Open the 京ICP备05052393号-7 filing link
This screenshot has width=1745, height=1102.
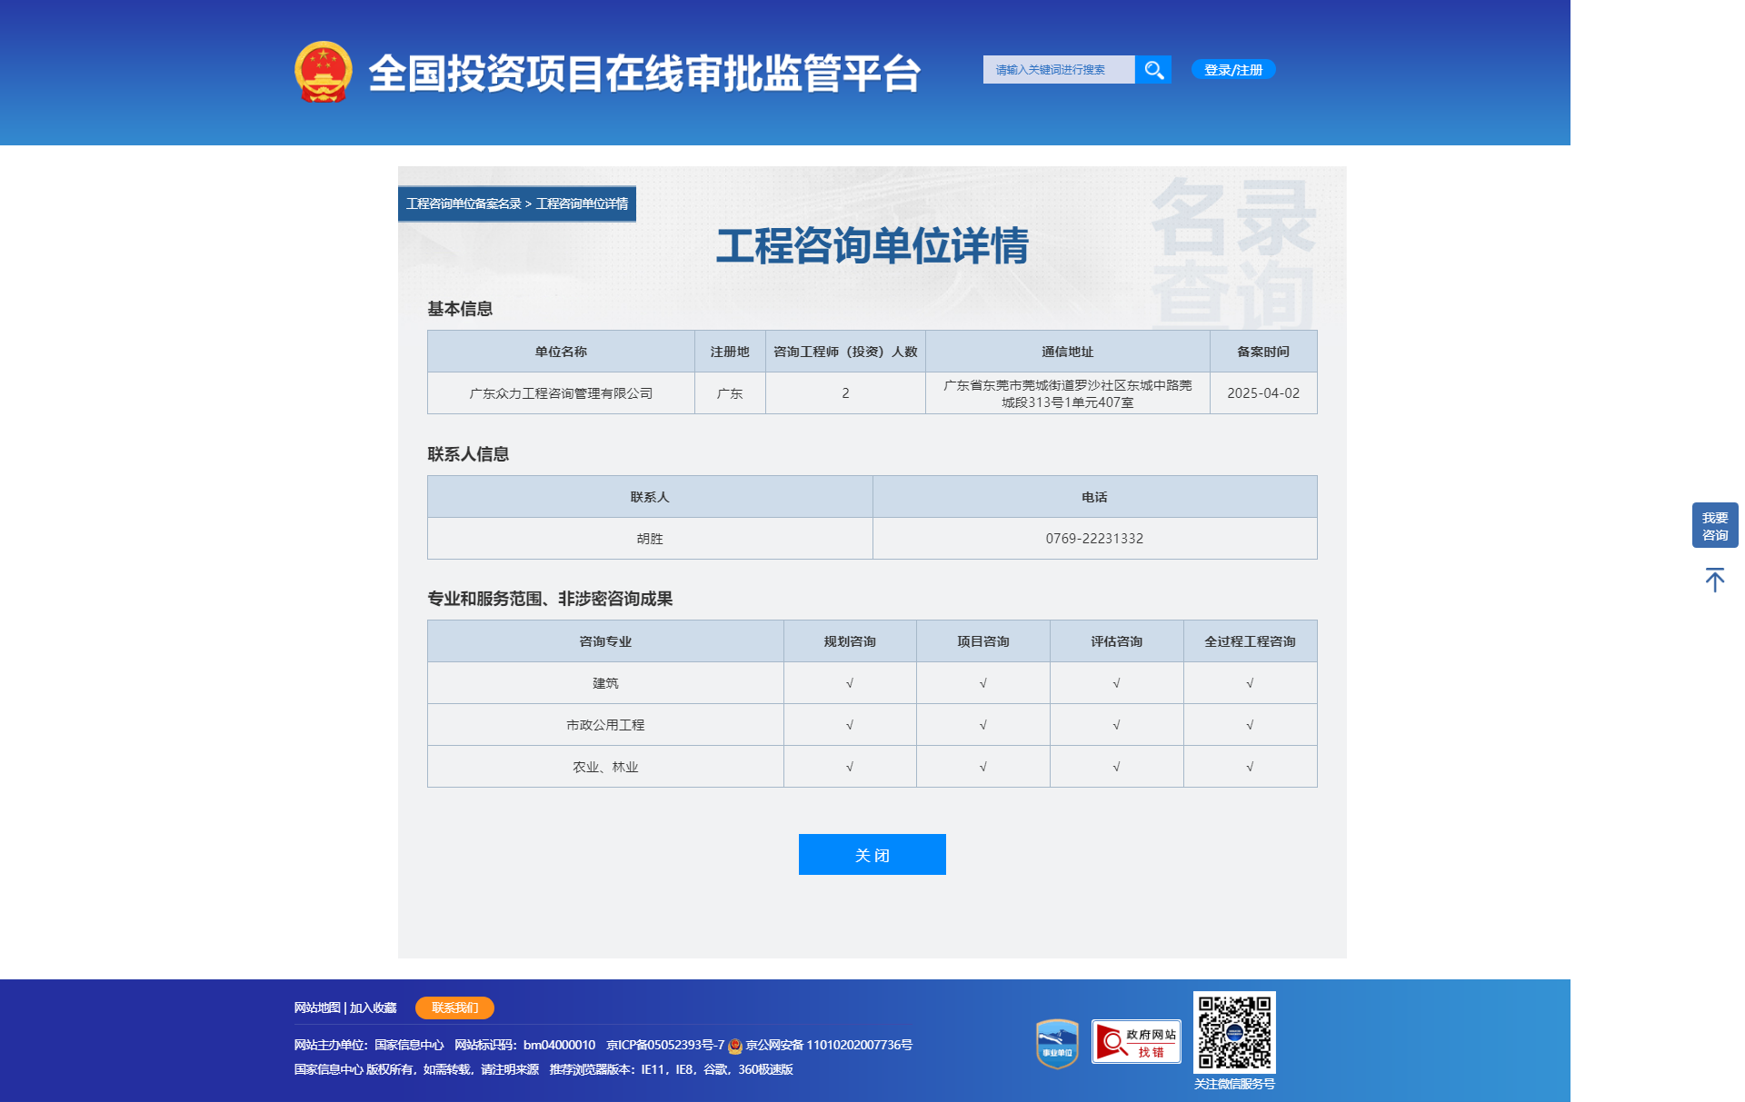(663, 1045)
